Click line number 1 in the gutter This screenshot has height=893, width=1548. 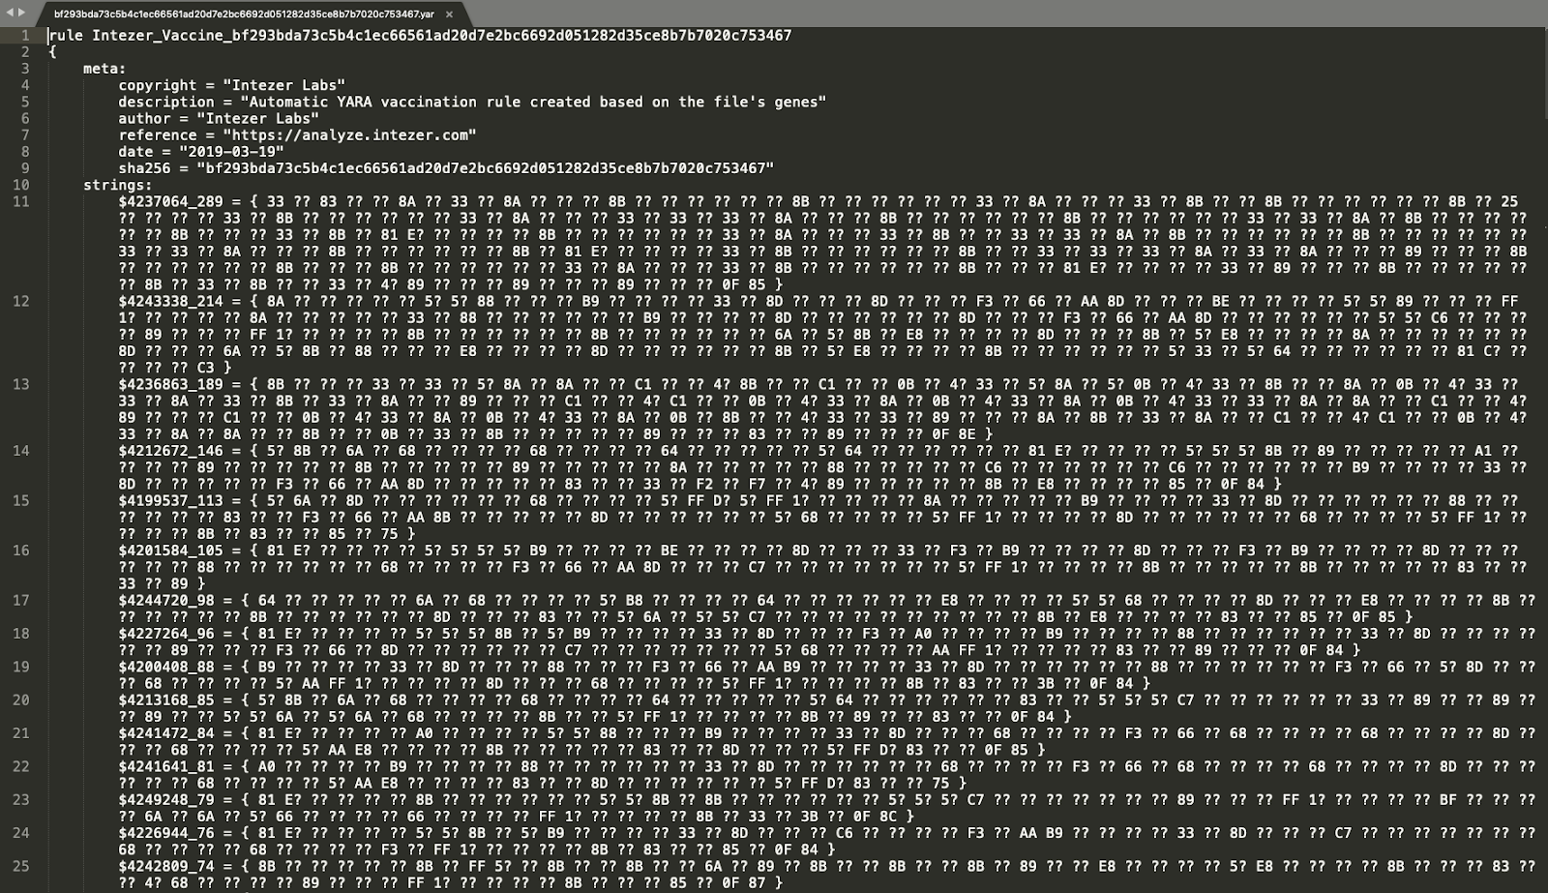tap(25, 36)
